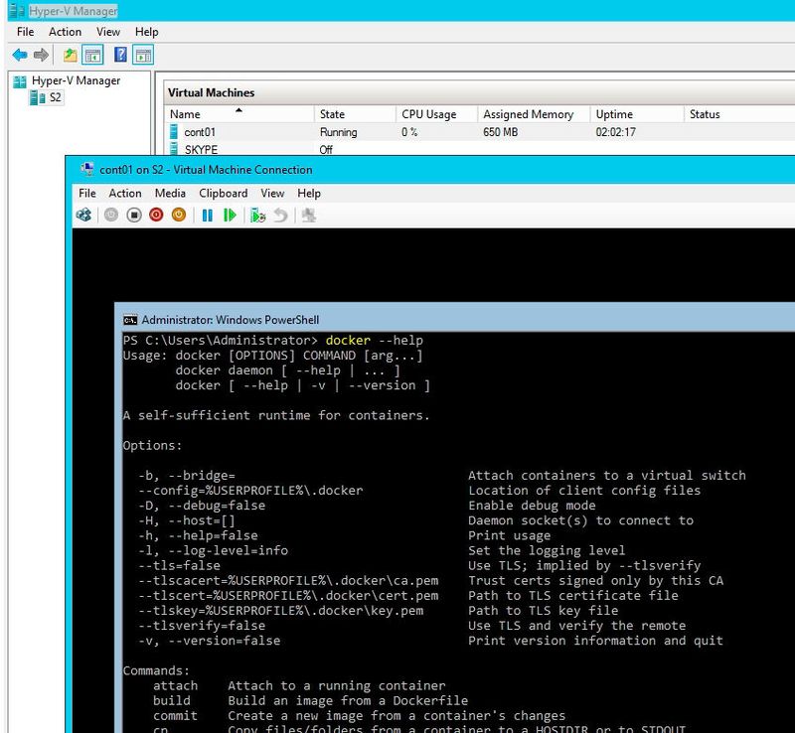Image resolution: width=795 pixels, height=733 pixels.
Task: Open the View menu in the VM window
Action: click(x=272, y=193)
